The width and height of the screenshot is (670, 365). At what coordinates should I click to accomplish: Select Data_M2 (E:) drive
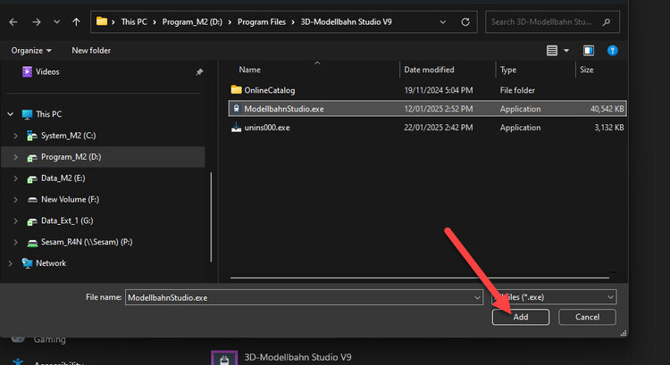63,178
